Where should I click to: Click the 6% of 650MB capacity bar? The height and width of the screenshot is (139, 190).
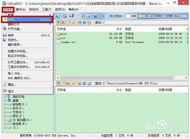163,16
